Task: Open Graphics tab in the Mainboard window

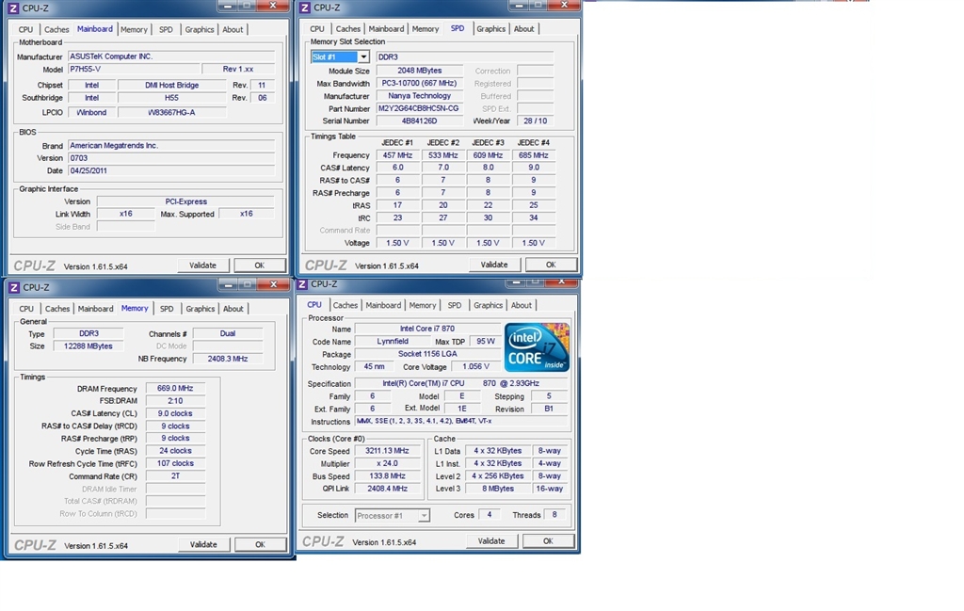Action: 200,29
